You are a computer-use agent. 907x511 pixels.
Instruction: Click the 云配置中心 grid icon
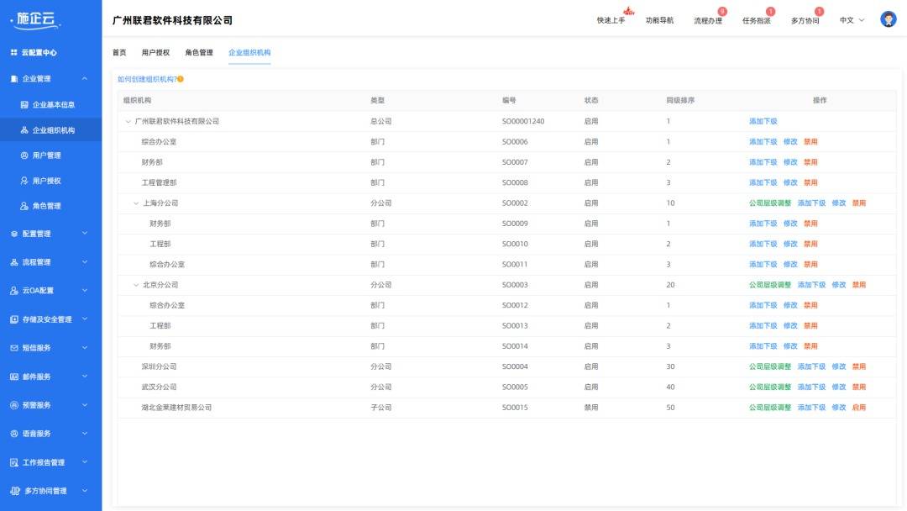[x=13, y=52]
